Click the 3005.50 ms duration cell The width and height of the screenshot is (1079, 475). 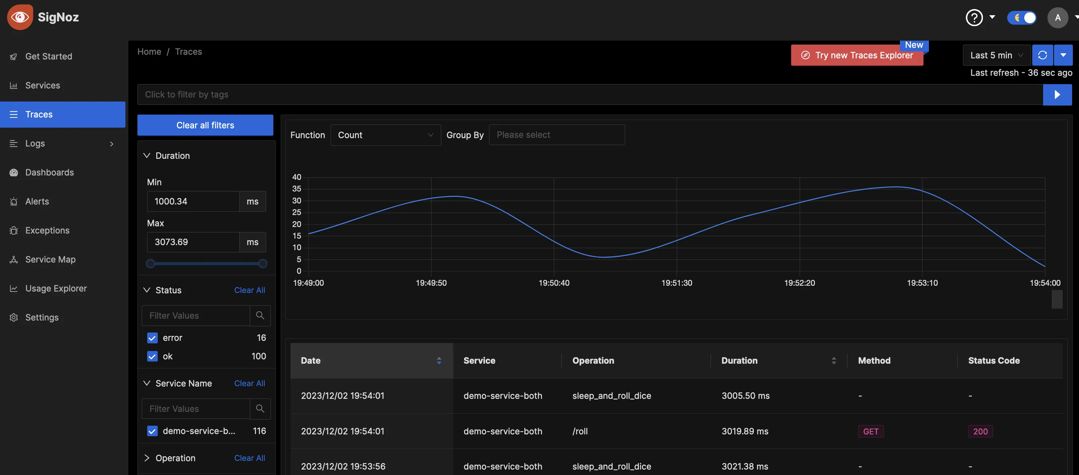[745, 396]
